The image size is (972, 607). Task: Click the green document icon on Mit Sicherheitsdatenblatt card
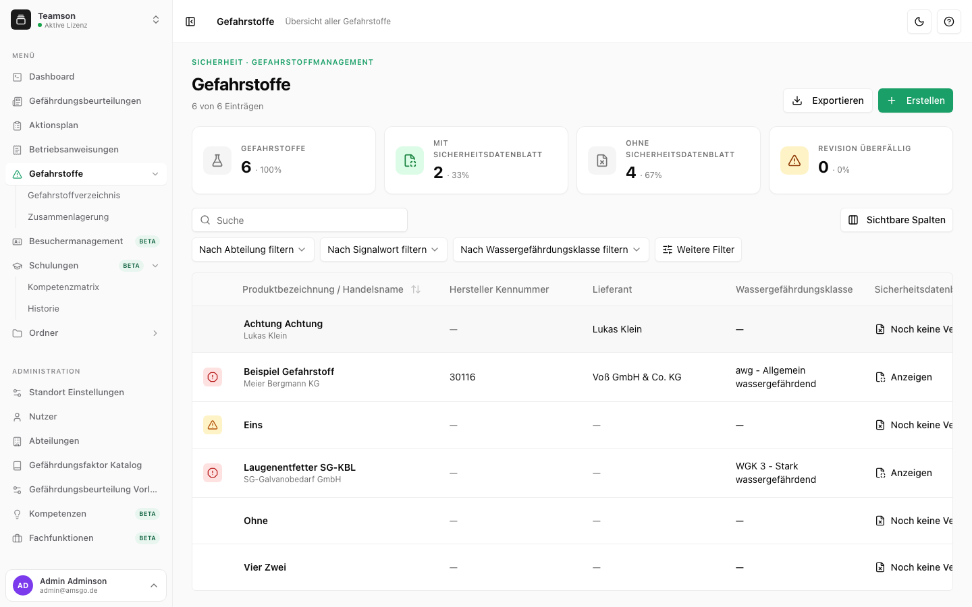410,161
